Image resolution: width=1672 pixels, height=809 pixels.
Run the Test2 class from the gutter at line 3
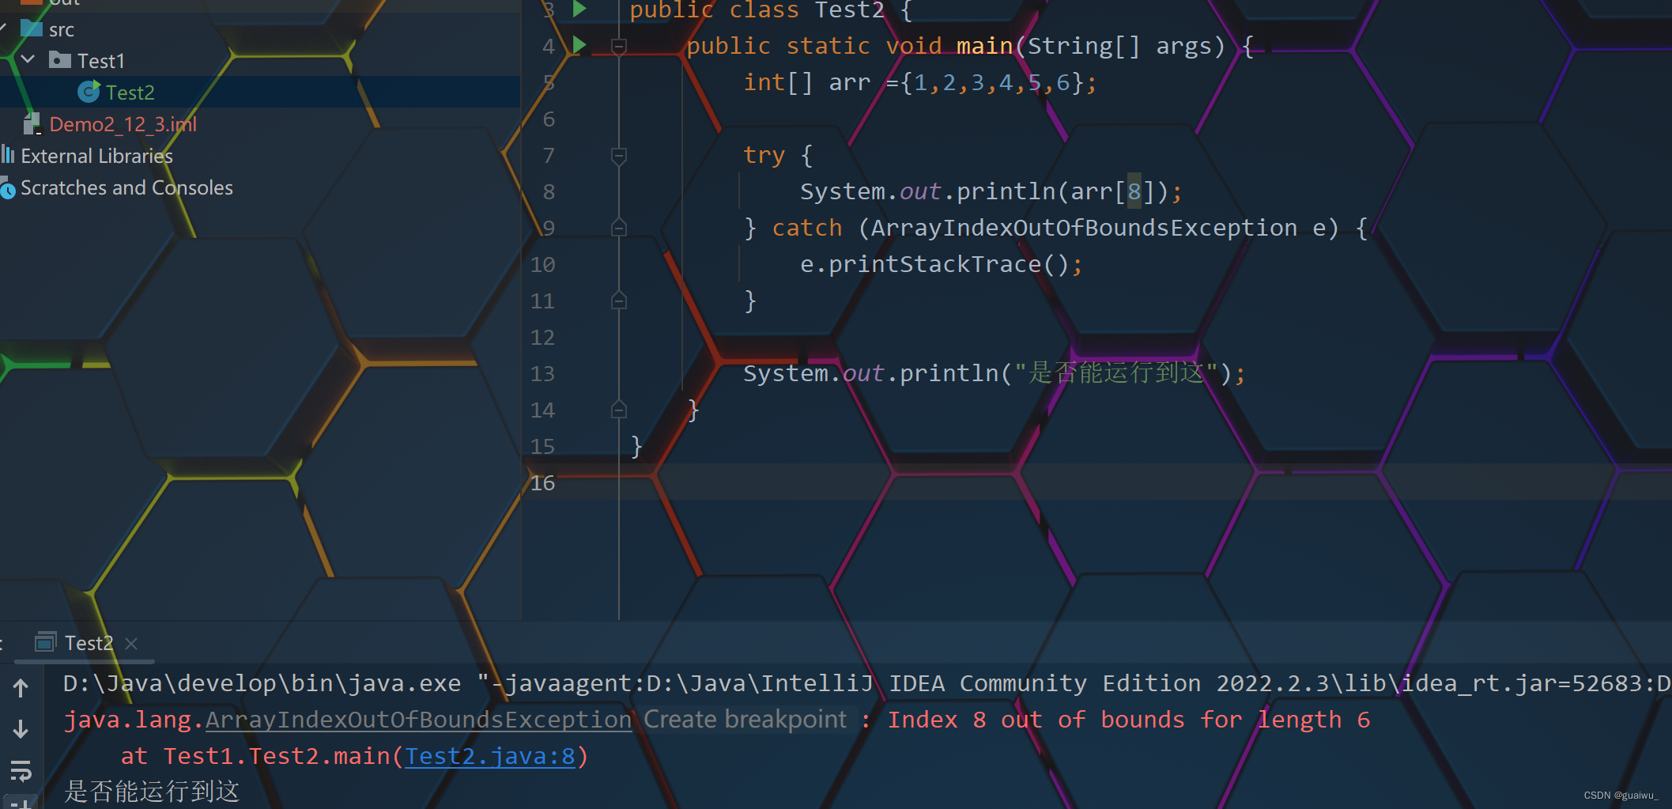[579, 9]
